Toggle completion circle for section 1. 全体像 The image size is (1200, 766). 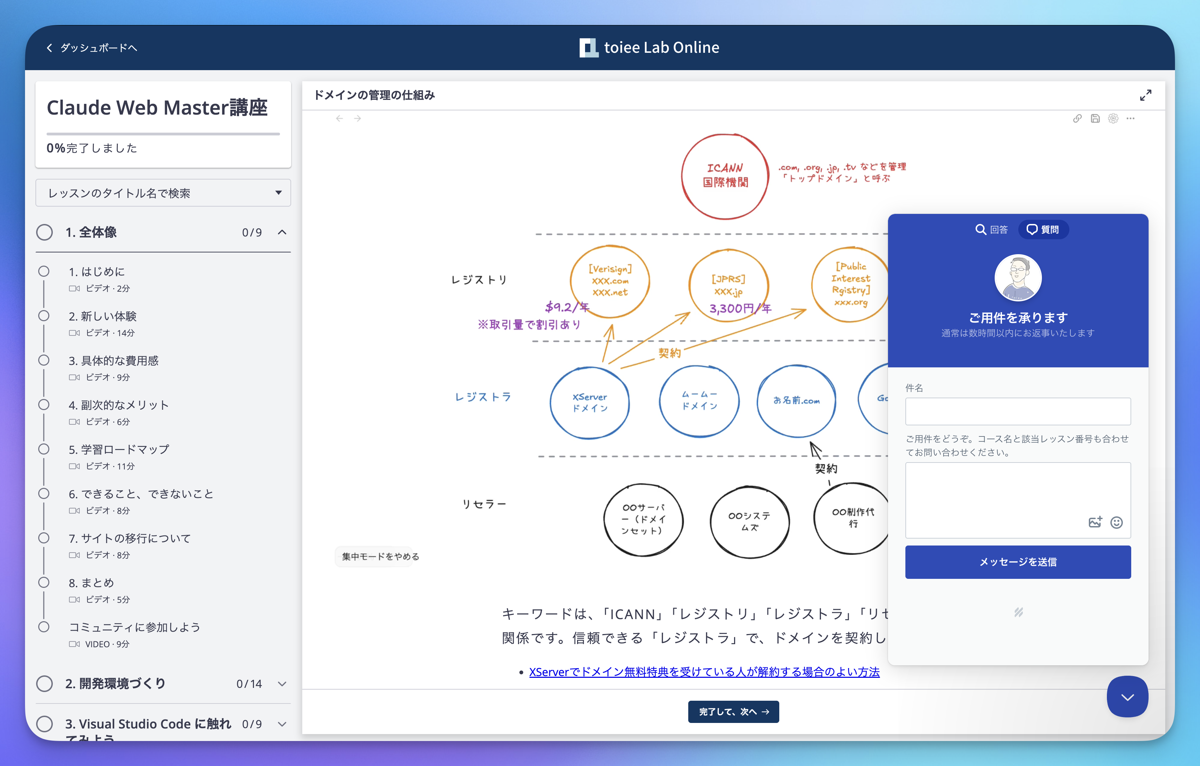[44, 232]
